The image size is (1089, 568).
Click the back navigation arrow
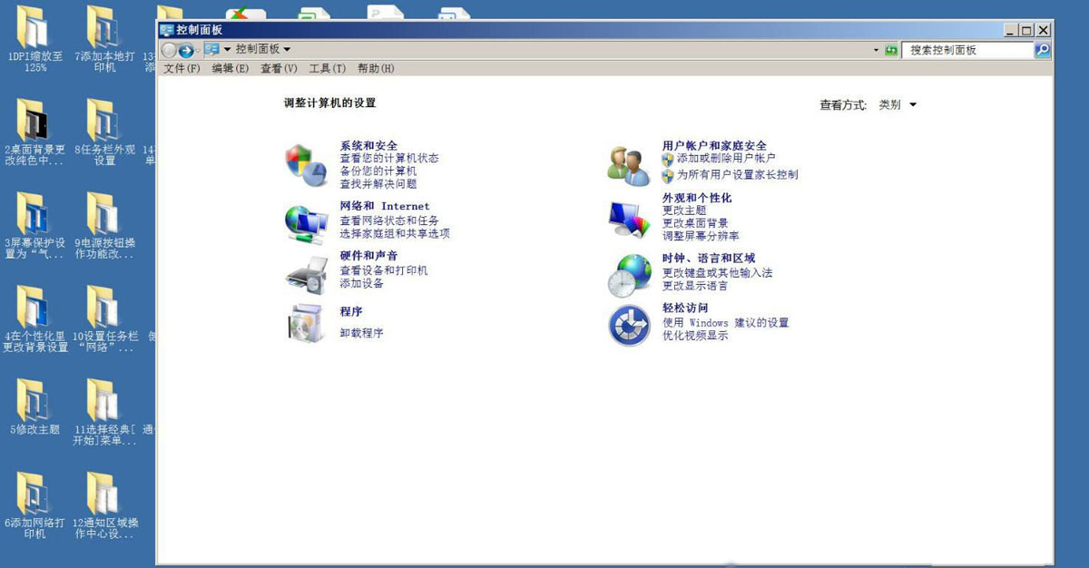tap(172, 50)
